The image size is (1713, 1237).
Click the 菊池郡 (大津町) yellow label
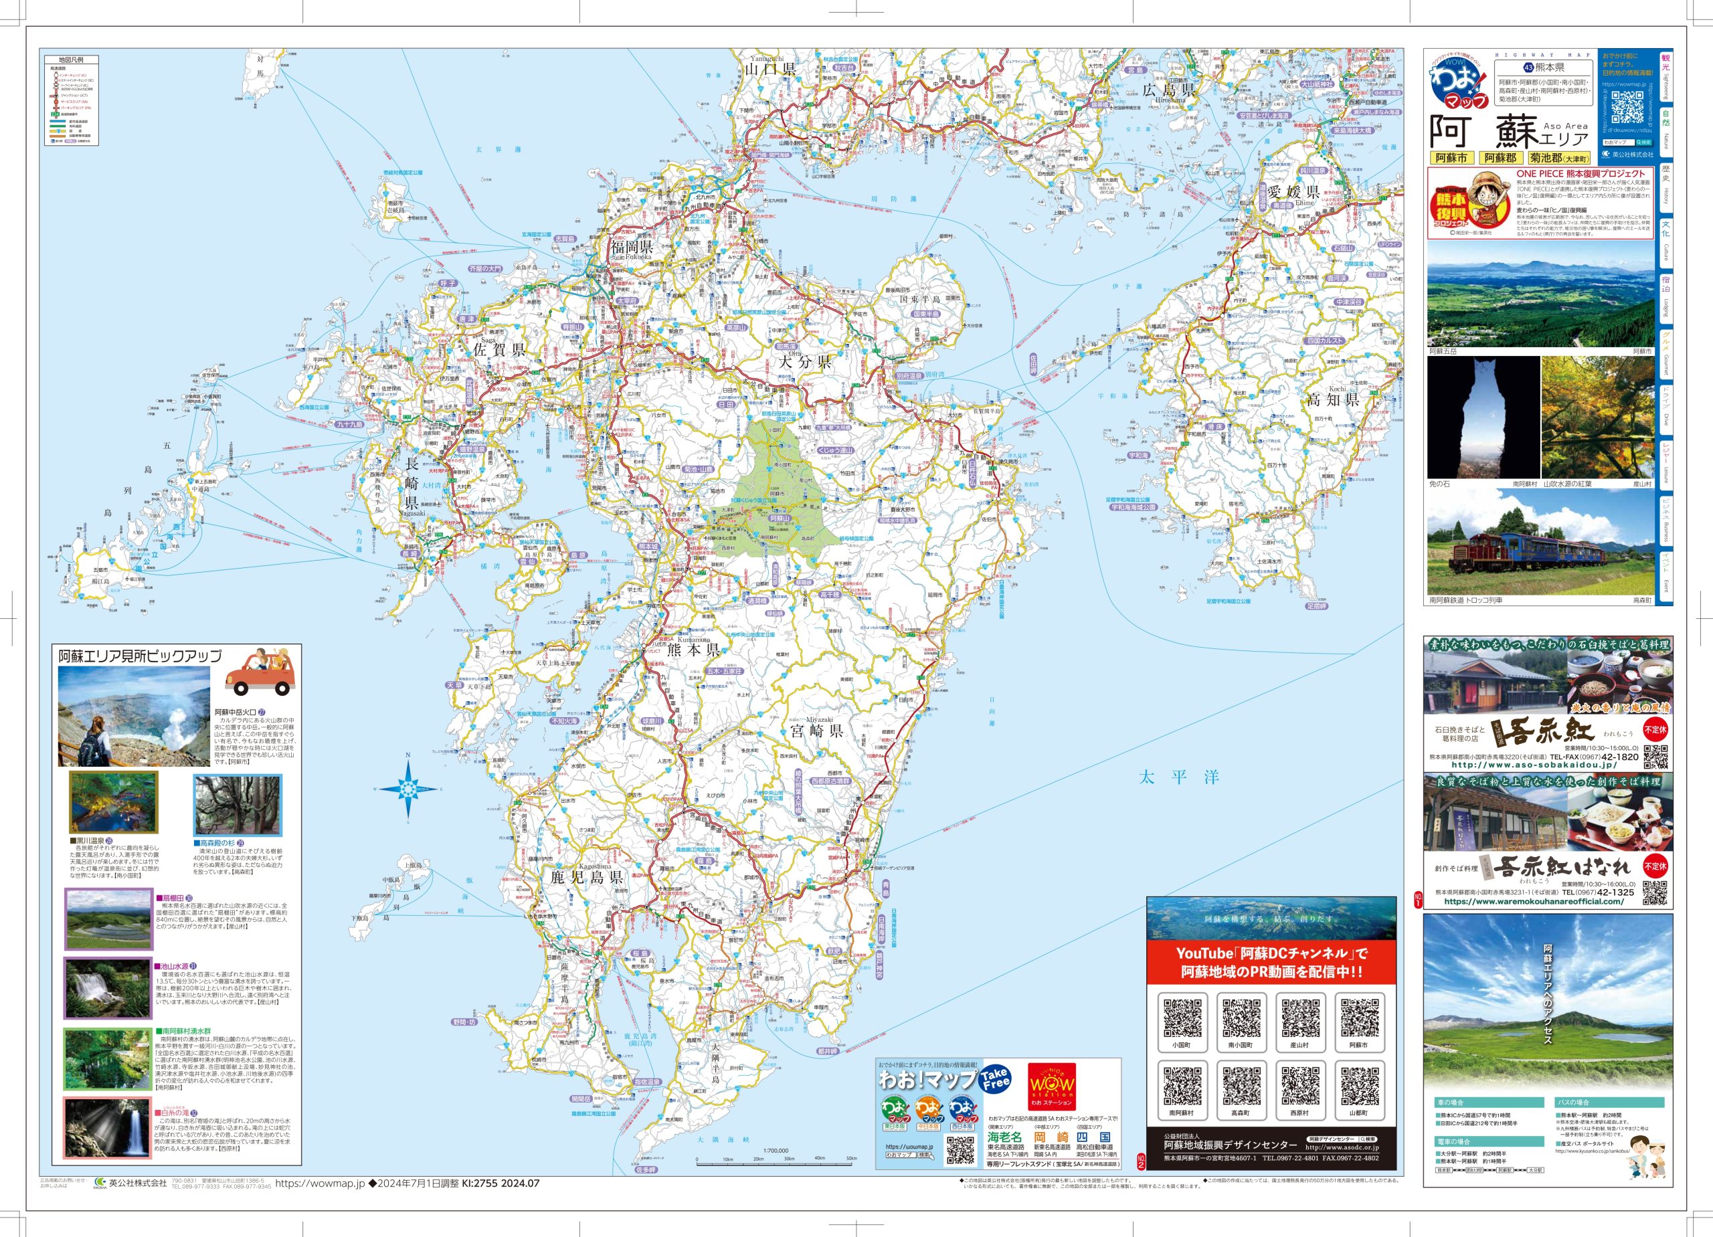click(x=1559, y=158)
